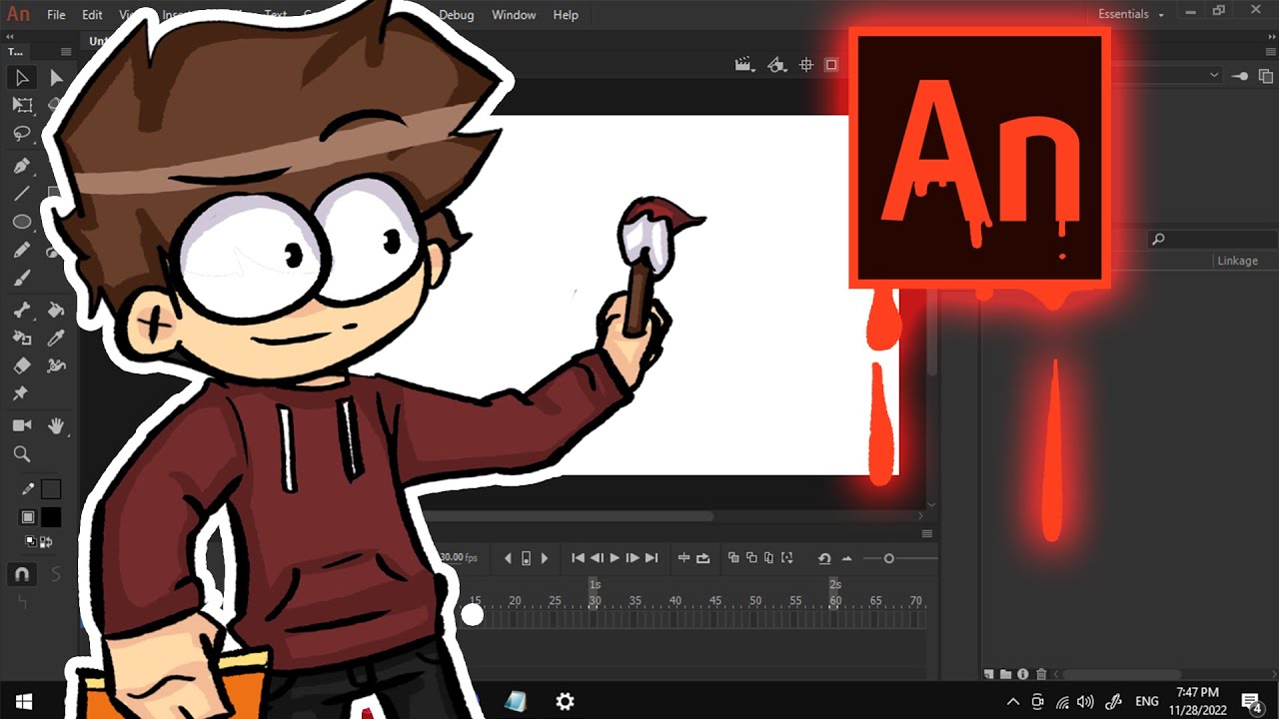Toggle Onion Skin Outlines
Screen dimensions: 1279x719
751,558
